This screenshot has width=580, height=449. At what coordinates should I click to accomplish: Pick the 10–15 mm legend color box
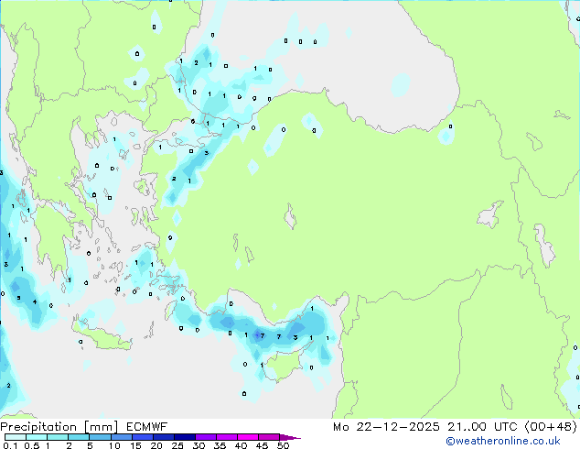[121, 437]
